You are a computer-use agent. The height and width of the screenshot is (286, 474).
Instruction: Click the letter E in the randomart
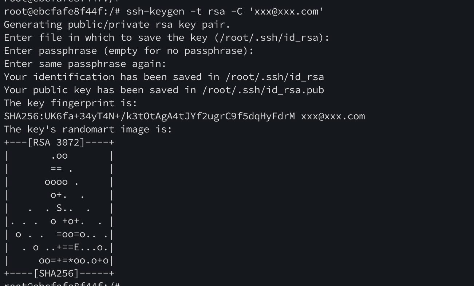coord(77,247)
